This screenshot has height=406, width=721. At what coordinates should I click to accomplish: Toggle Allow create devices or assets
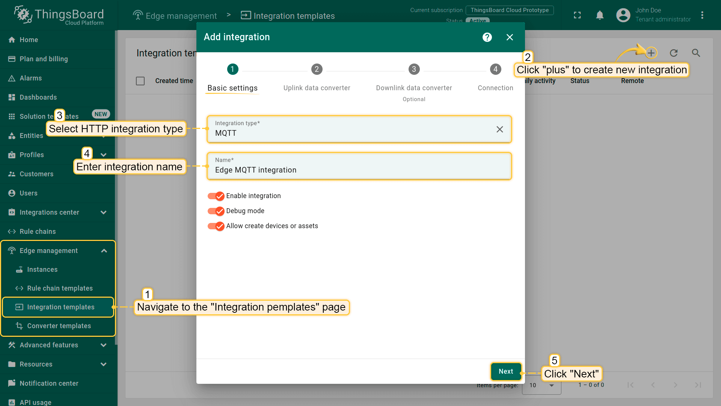[216, 226]
